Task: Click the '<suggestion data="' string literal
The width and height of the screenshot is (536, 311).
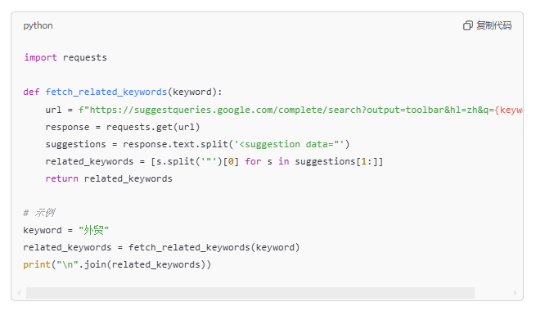Action: [x=289, y=144]
